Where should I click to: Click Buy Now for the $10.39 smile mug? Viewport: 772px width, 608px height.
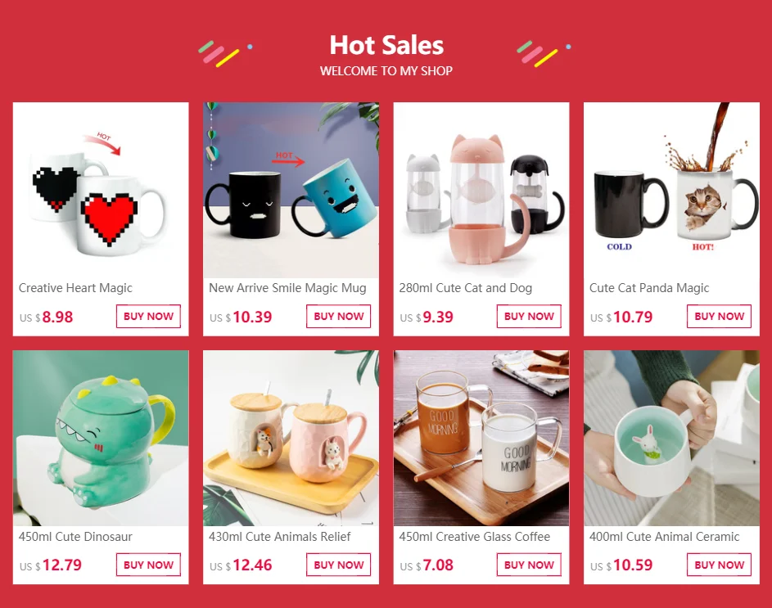(x=339, y=316)
